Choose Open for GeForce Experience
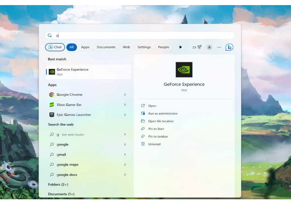Screen dimensions: 291x204 pyautogui.click(x=152, y=106)
